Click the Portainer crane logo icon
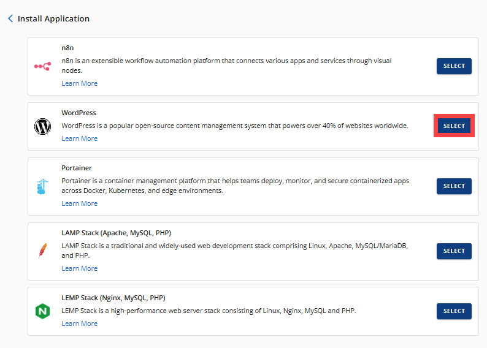The image size is (487, 348). click(42, 186)
